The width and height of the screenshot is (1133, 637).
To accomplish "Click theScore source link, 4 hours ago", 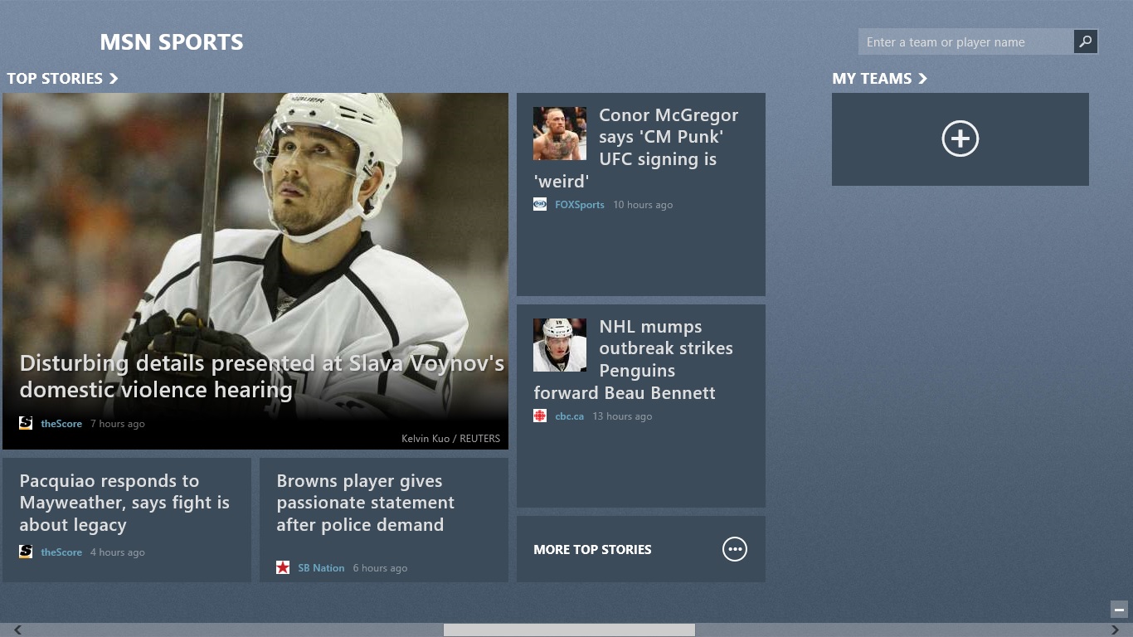I will (x=61, y=552).
